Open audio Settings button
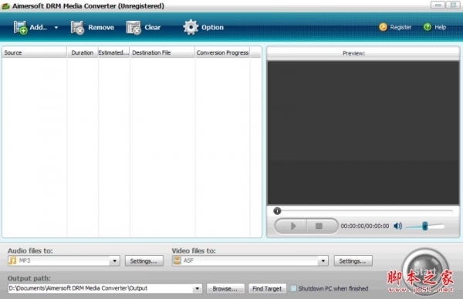The image size is (463, 299). click(x=144, y=261)
